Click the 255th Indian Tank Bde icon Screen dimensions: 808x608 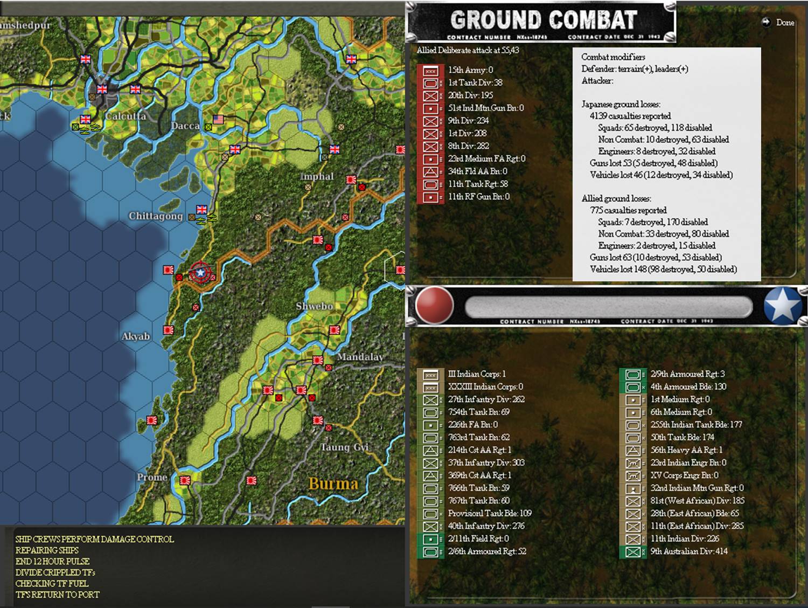click(x=633, y=425)
